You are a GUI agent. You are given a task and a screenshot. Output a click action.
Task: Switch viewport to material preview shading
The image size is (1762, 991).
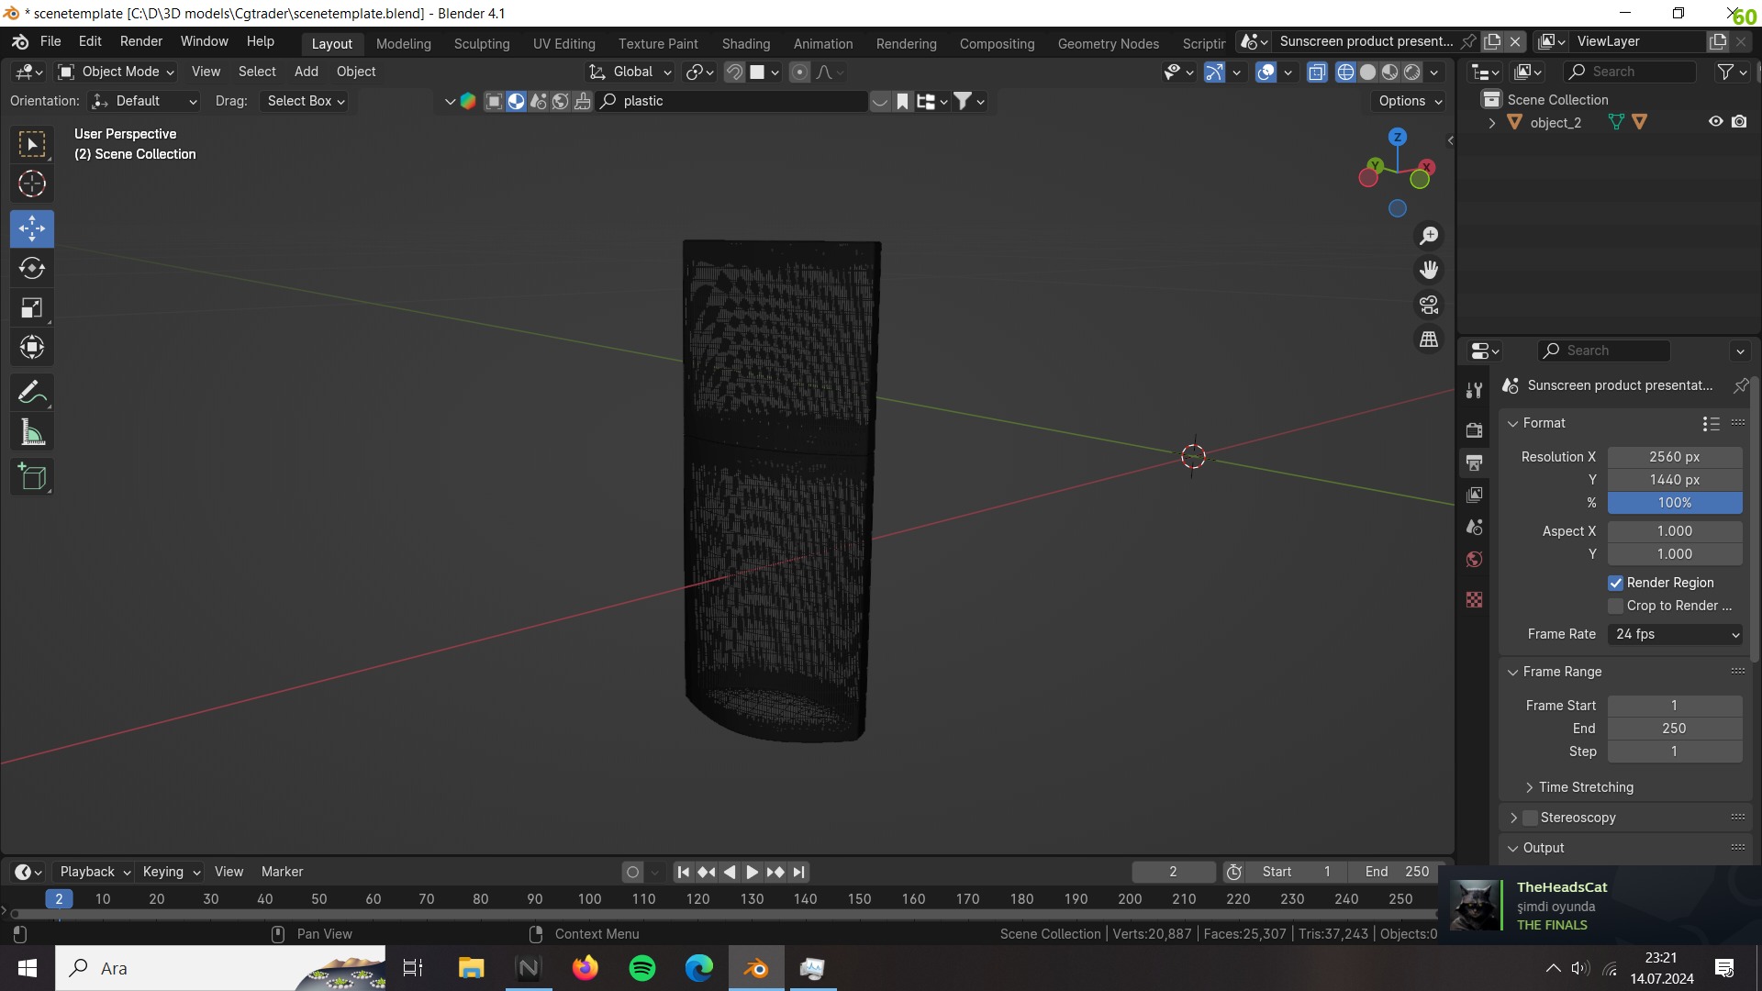point(1390,72)
